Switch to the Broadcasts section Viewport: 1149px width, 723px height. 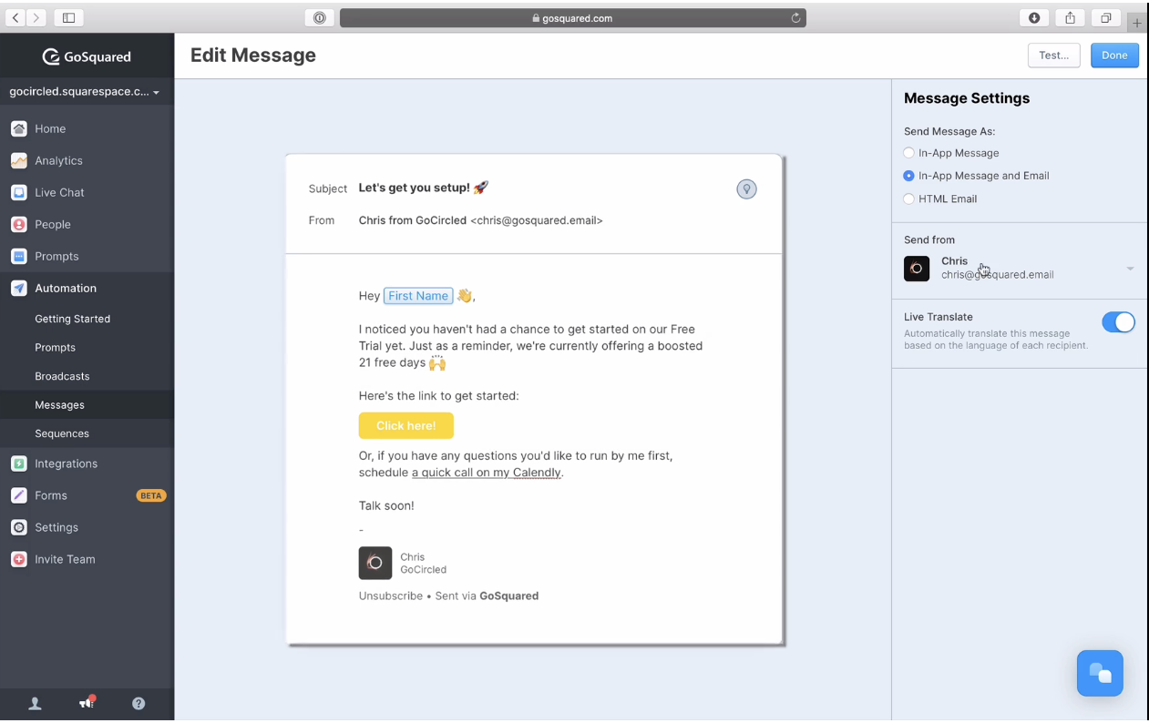[61, 376]
